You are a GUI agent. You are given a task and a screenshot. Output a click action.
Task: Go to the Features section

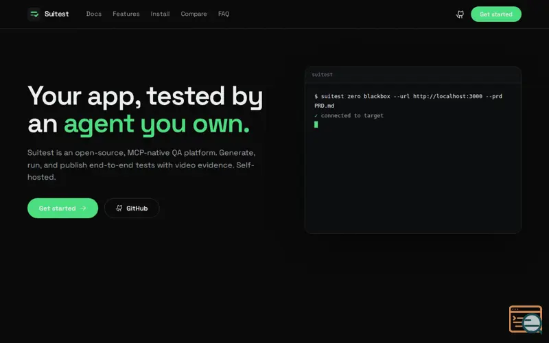[x=126, y=14]
